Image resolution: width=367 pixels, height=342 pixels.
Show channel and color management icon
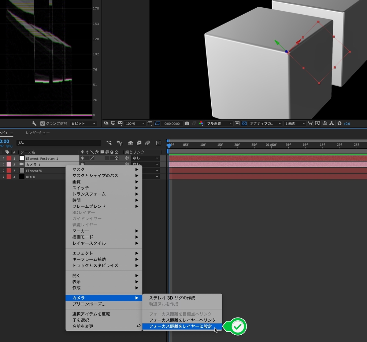click(x=201, y=123)
